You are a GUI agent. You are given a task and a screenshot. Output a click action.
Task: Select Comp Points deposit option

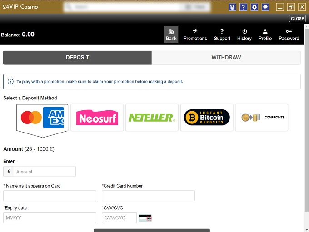261,118
